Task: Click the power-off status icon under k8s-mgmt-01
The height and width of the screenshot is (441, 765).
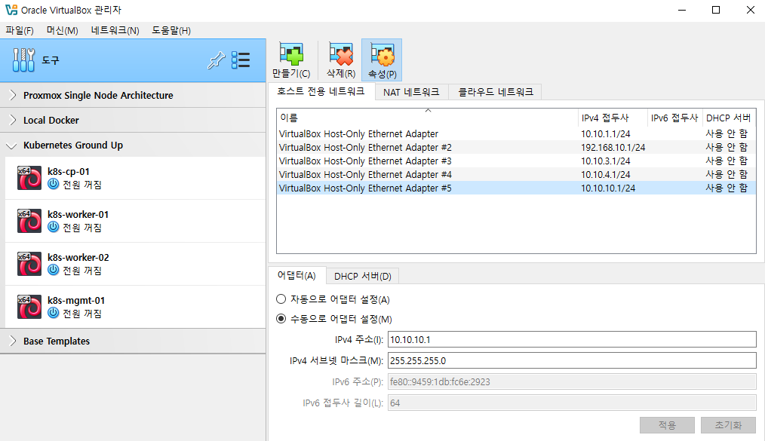Action: [53, 313]
